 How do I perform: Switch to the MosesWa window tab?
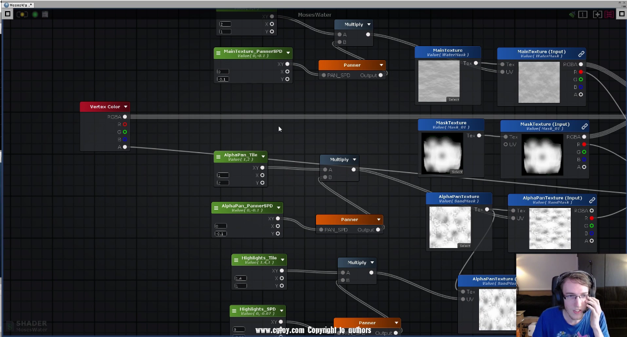pos(19,4)
